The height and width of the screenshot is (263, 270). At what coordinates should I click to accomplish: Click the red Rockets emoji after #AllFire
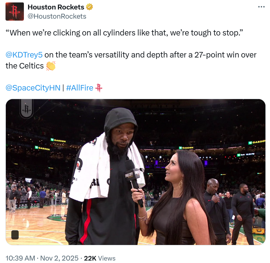(x=99, y=88)
